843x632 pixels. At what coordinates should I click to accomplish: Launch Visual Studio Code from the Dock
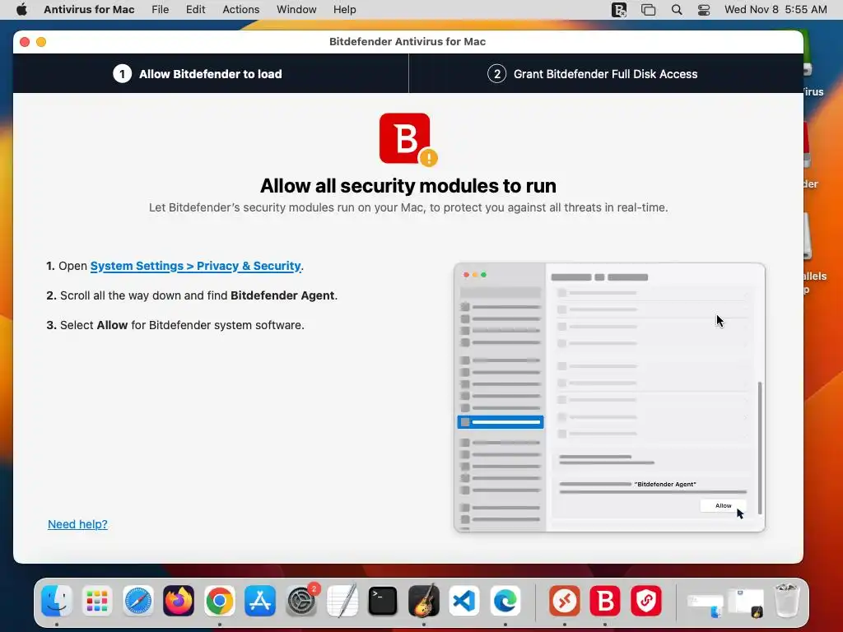pyautogui.click(x=464, y=601)
